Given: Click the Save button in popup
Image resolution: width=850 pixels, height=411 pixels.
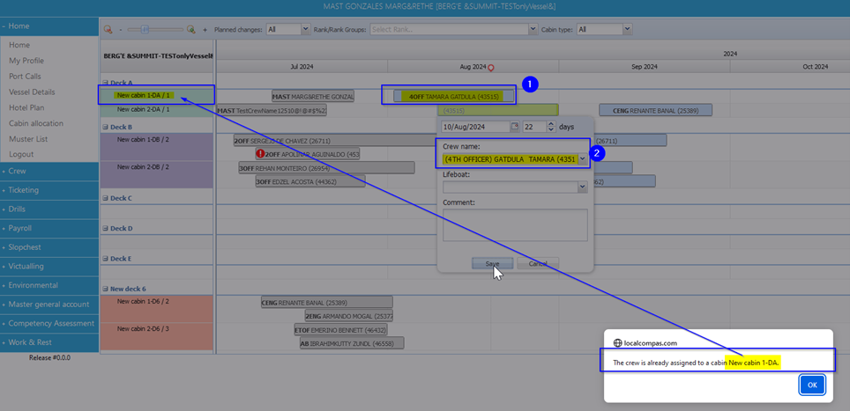Looking at the screenshot, I should tap(492, 263).
